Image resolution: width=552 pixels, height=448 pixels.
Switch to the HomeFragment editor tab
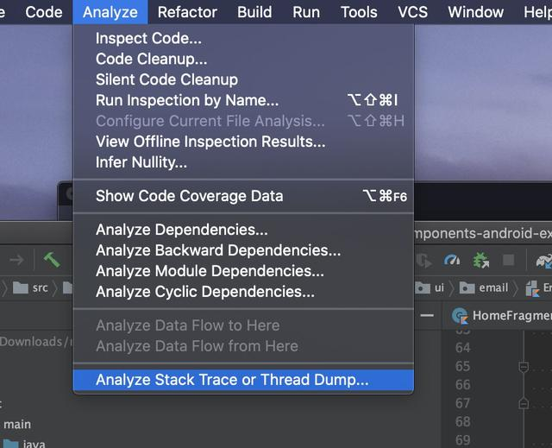point(511,316)
